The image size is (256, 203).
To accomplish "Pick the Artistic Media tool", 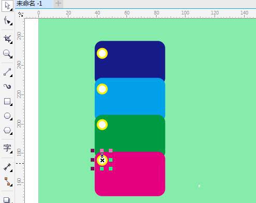I will tap(7, 86).
